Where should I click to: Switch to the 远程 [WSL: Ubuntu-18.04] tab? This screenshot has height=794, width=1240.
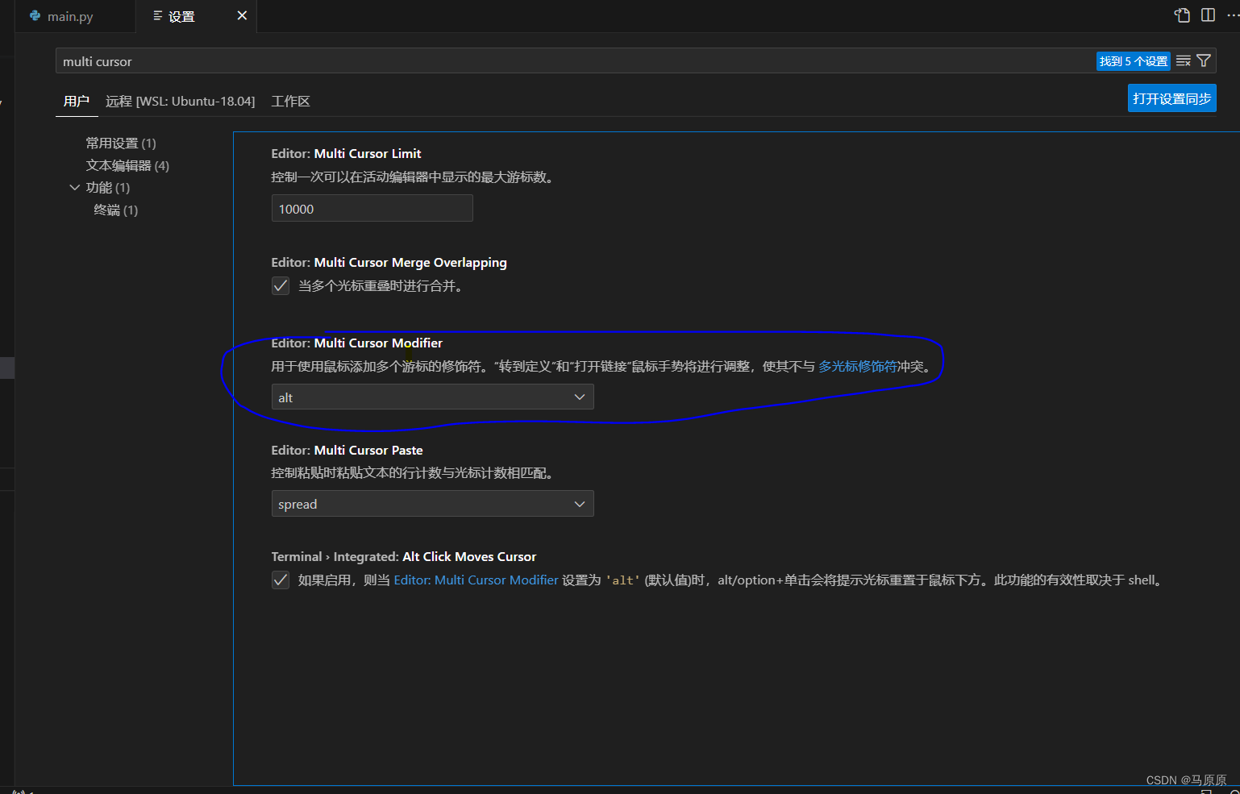pyautogui.click(x=179, y=101)
